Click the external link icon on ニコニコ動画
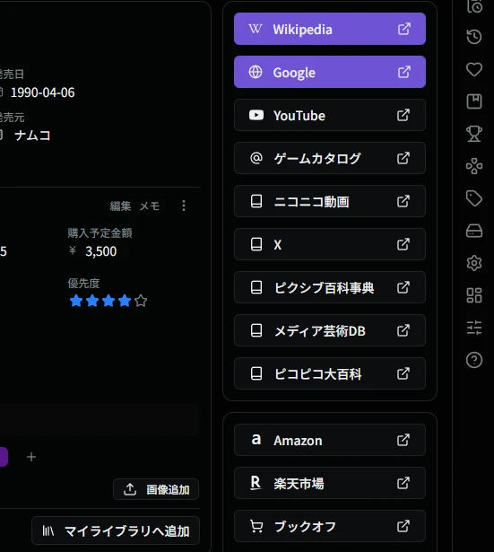The height and width of the screenshot is (552, 494). (403, 201)
